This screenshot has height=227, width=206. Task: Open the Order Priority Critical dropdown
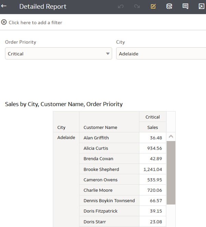[58, 53]
